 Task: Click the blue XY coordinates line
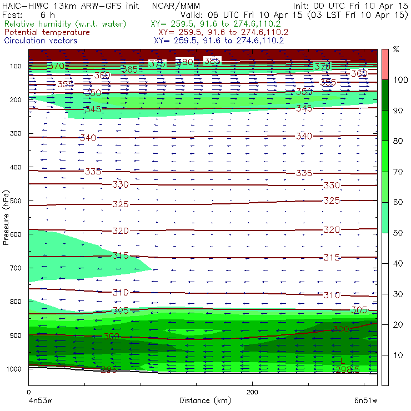pyautogui.click(x=219, y=41)
